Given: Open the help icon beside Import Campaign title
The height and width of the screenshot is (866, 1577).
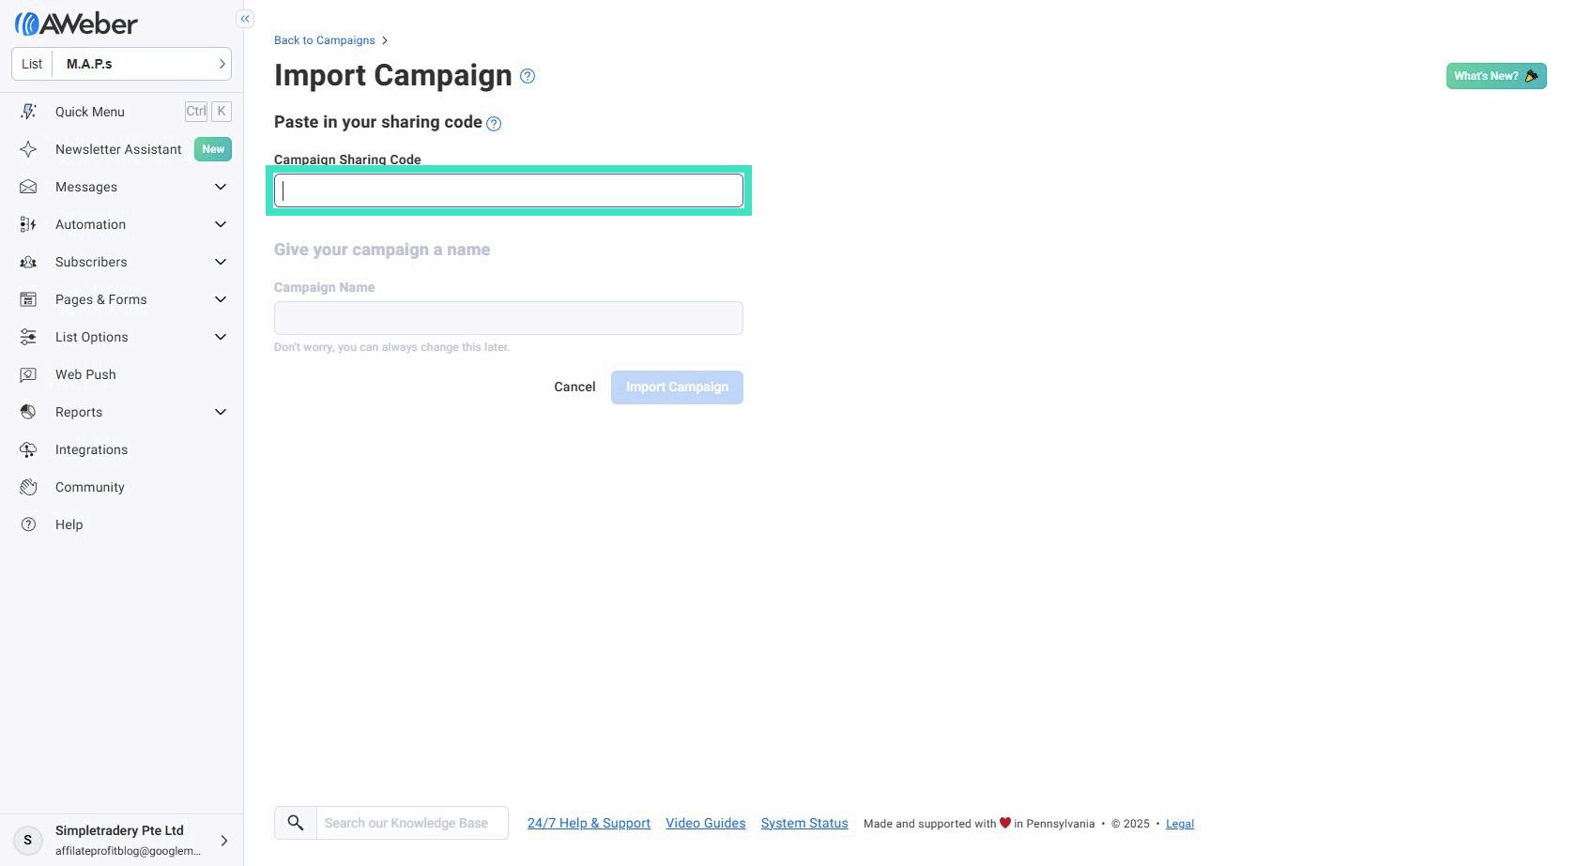Looking at the screenshot, I should (528, 76).
